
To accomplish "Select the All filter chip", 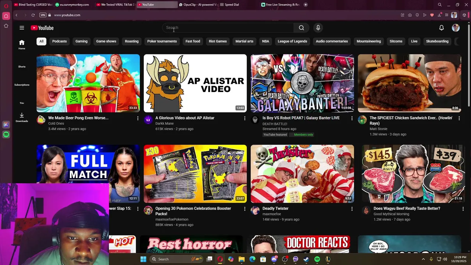I will click(x=41, y=41).
